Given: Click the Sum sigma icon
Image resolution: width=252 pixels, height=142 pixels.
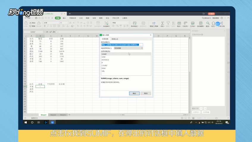Looking at the screenshot, I should click(x=162, y=23).
